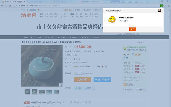171x107 pixels.
Task: Expand the 我要买 dropdown menu
Action: (x=78, y=10)
